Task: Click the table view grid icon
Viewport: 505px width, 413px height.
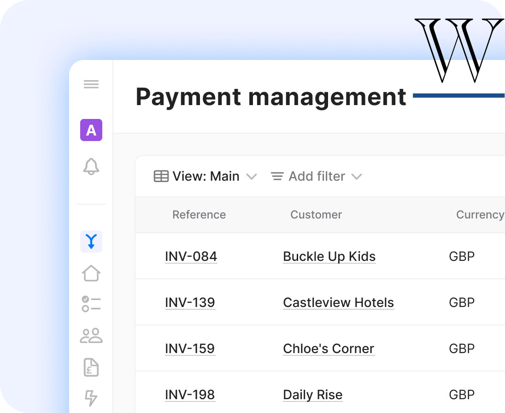Action: click(x=161, y=177)
